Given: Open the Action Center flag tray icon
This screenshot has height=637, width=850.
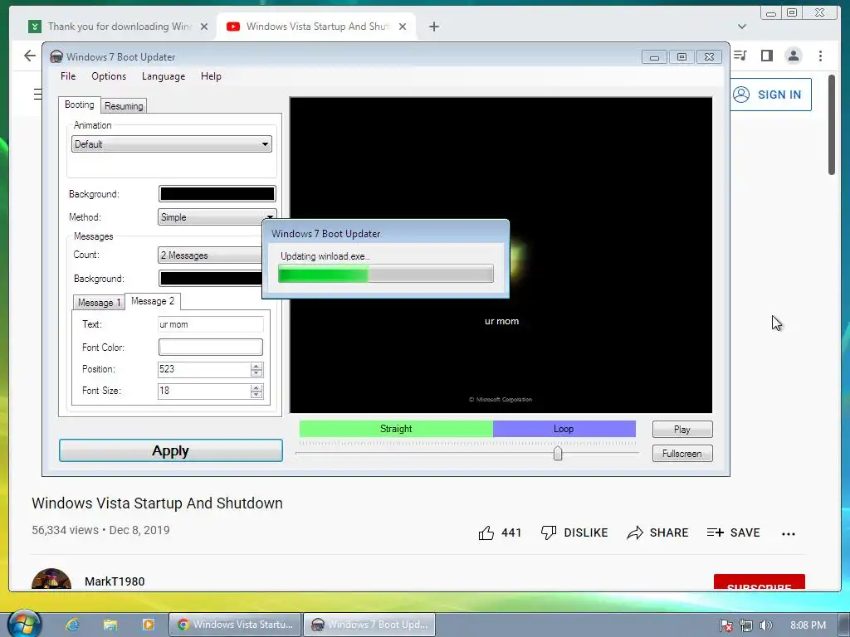Looking at the screenshot, I should 725,625.
